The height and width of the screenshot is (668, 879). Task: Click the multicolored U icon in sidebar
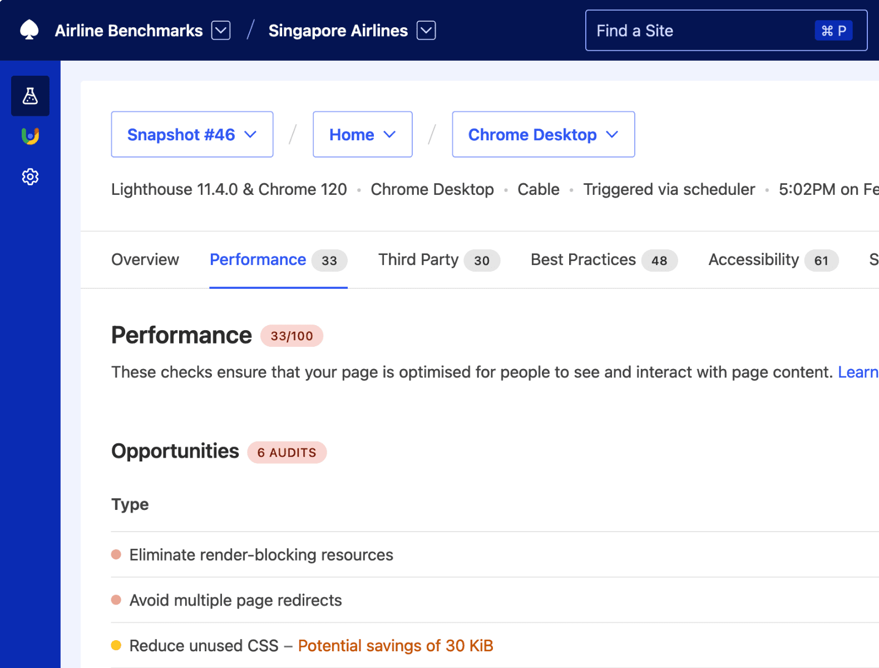pyautogui.click(x=30, y=136)
